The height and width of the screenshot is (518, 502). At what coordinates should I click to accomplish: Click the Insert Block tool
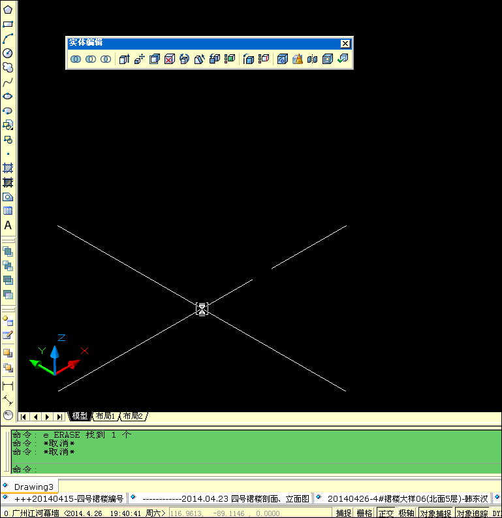point(8,125)
